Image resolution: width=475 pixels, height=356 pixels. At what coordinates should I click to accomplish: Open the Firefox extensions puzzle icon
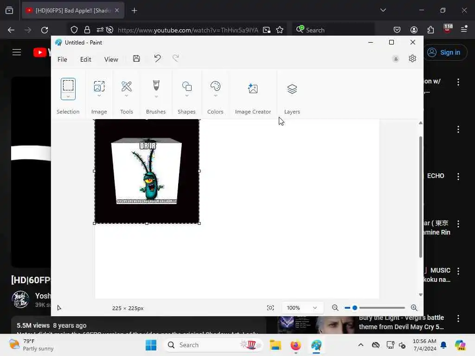[430, 30]
